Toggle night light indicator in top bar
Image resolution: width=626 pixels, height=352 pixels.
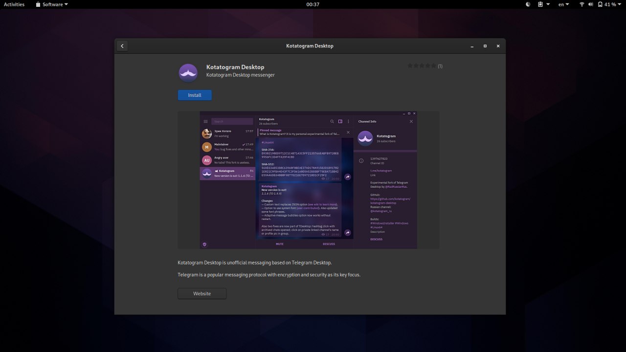(x=528, y=4)
